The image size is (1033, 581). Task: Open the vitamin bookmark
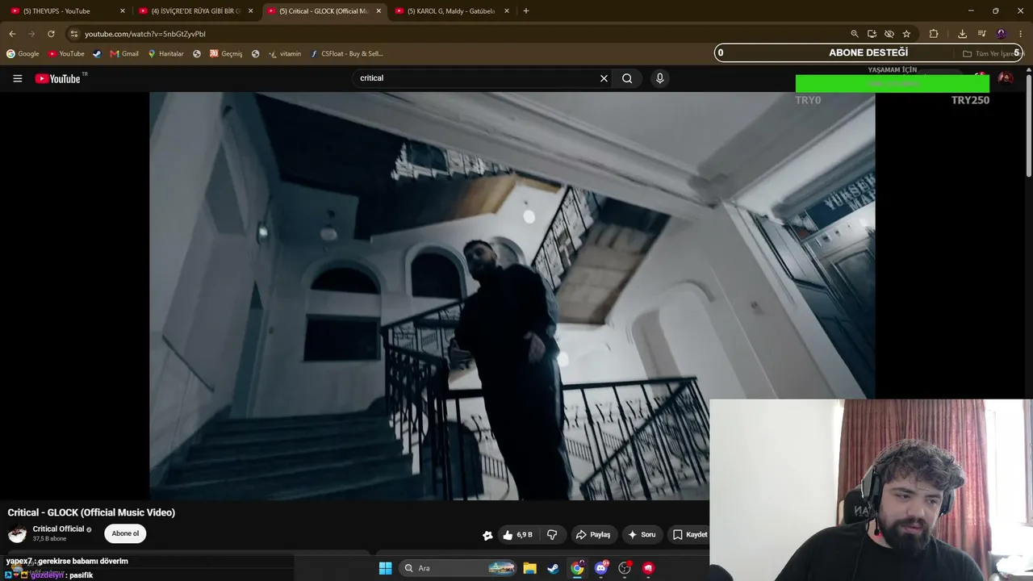[x=285, y=54]
